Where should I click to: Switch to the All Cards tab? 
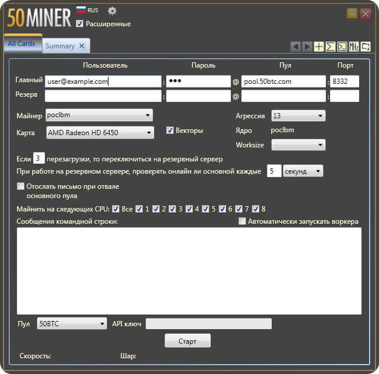point(22,44)
